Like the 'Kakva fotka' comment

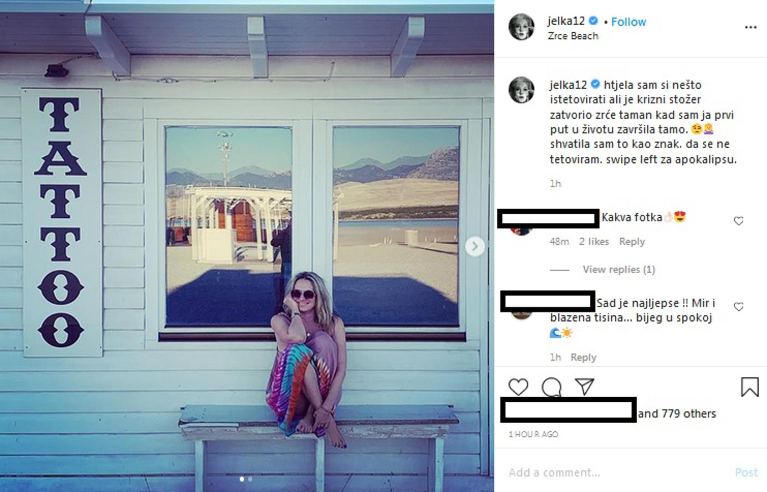(738, 221)
